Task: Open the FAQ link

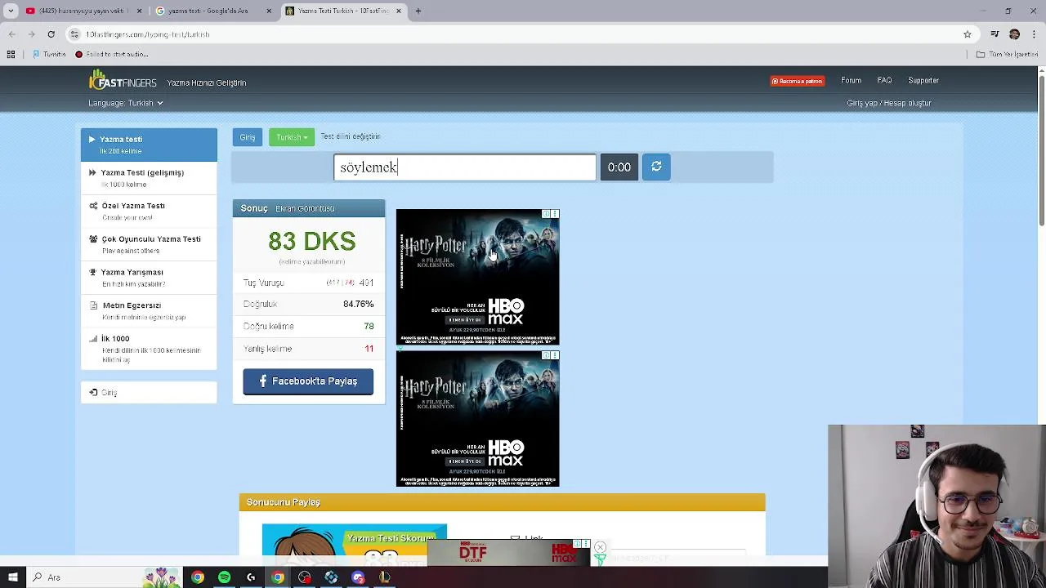Action: [884, 80]
